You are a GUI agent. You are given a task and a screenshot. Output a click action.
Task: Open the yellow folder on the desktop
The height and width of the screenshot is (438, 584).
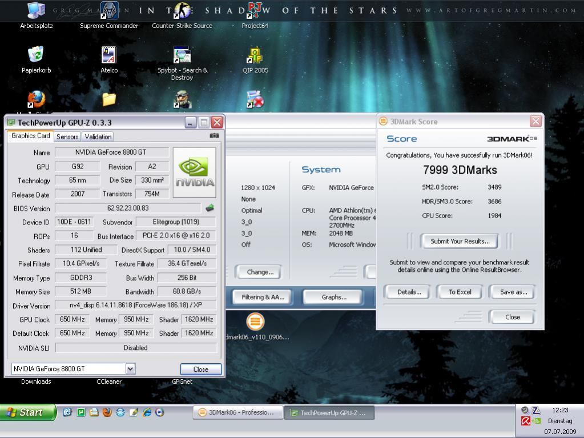point(109,99)
